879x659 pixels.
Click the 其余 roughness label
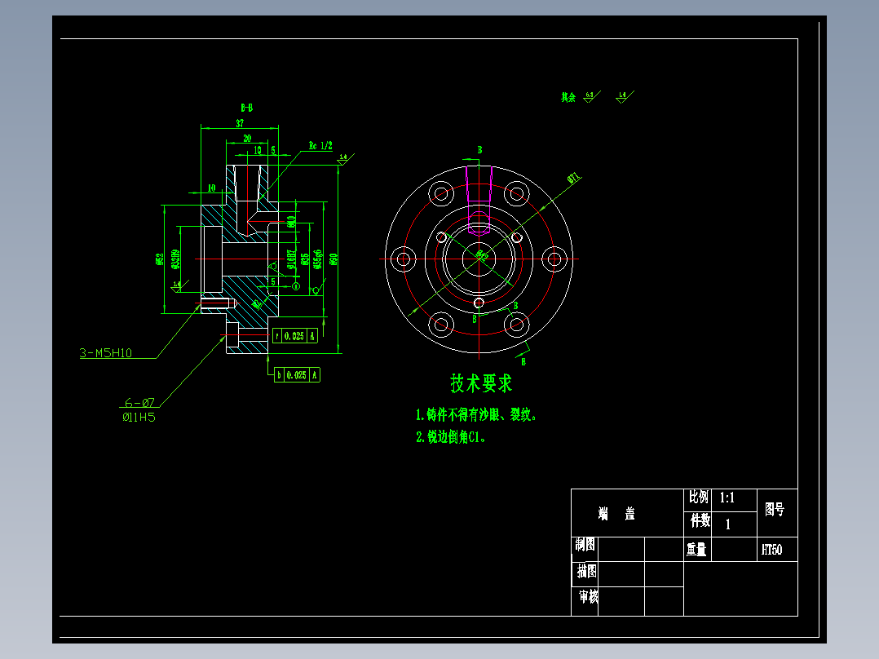(x=568, y=97)
